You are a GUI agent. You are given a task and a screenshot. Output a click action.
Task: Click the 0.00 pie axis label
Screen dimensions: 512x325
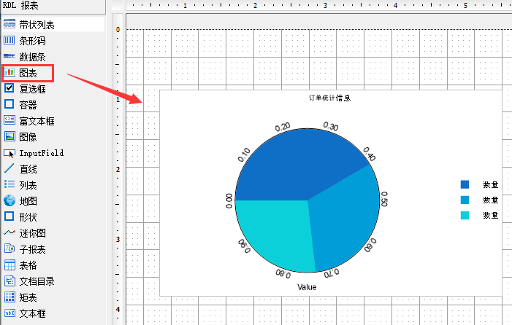[x=229, y=201]
